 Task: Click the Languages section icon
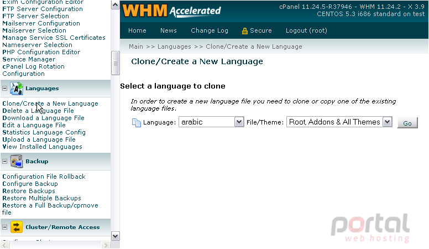tap(17, 89)
